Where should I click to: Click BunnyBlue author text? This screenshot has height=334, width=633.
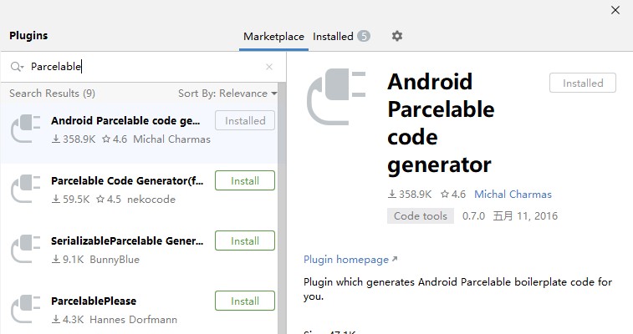coord(115,260)
